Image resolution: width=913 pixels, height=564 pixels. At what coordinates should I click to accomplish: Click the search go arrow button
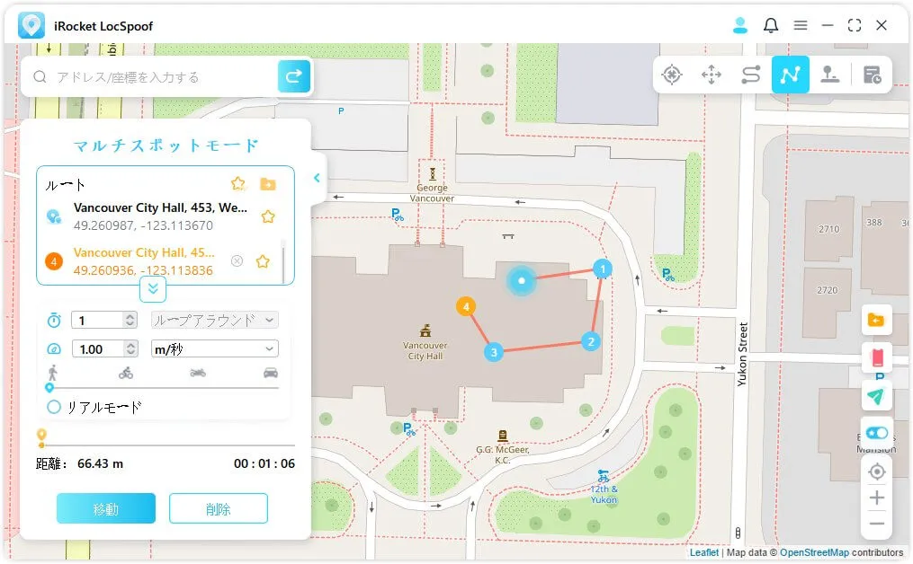point(293,76)
